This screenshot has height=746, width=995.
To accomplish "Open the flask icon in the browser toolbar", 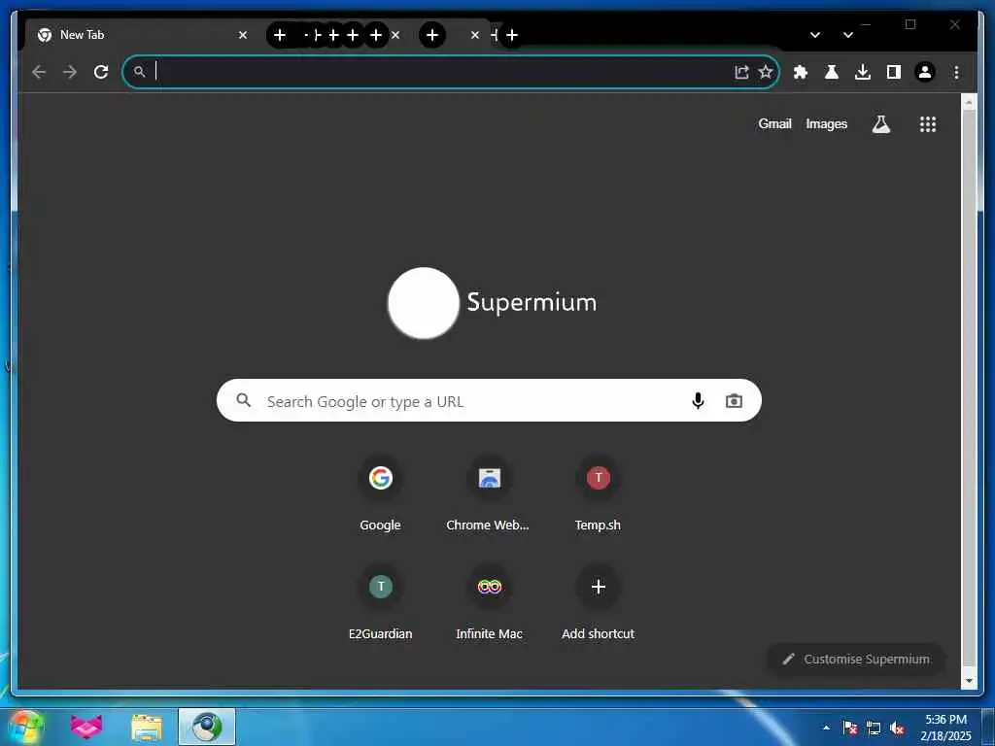I will [x=832, y=72].
